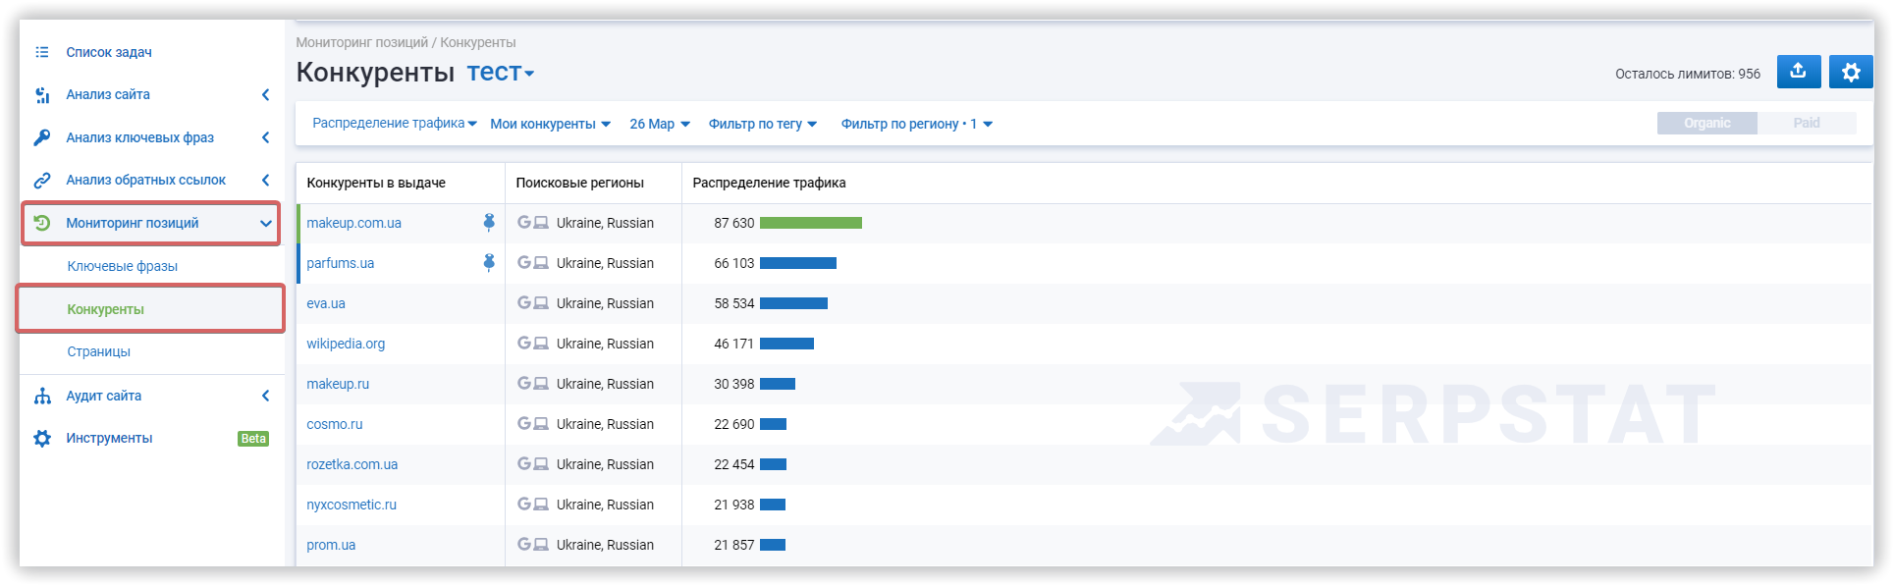
Task: Click the desktop icon in parfums.ua row
Action: tap(541, 263)
